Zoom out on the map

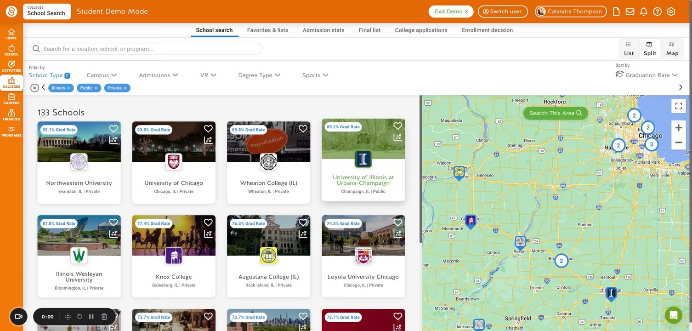click(679, 143)
